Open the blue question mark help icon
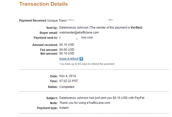This screenshot has width=172, height=117. pyautogui.click(x=81, y=59)
